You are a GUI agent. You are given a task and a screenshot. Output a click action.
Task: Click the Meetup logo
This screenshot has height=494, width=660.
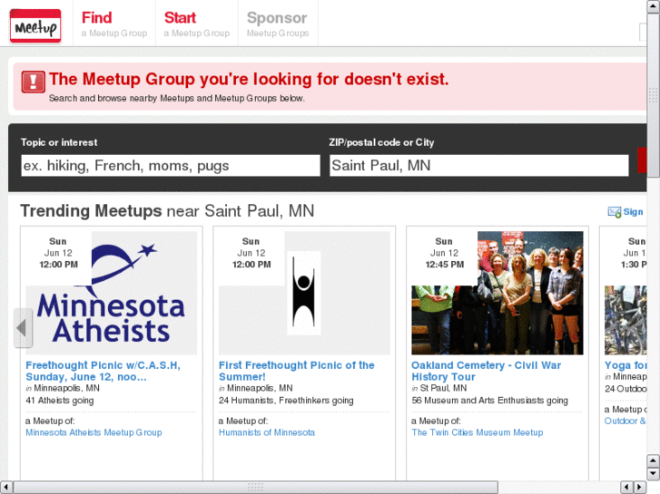pos(35,26)
